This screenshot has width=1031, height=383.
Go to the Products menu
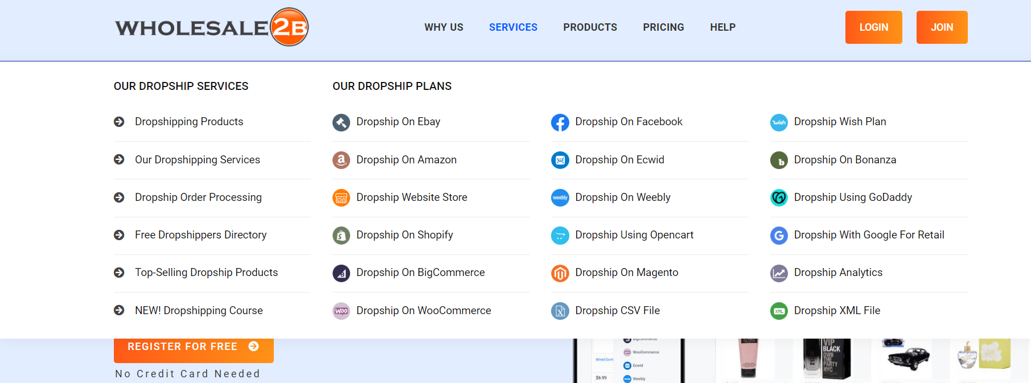coord(590,27)
